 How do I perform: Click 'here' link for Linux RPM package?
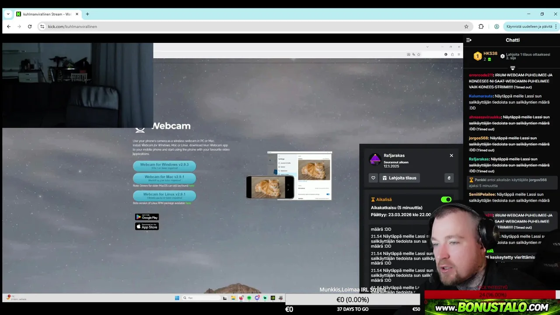click(188, 203)
